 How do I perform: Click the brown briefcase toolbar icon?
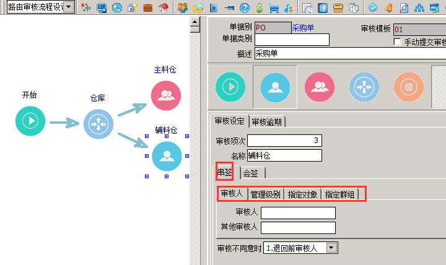coord(148,7)
